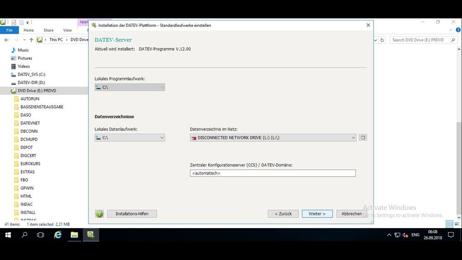The width and height of the screenshot is (462, 260).
Task: Click the green help question mark icon
Action: (99, 214)
